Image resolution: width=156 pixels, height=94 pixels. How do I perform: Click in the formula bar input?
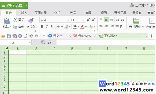tap(106, 42)
